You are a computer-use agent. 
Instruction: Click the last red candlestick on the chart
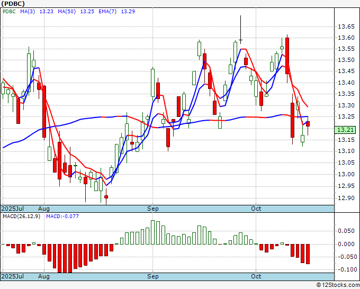tap(308, 124)
